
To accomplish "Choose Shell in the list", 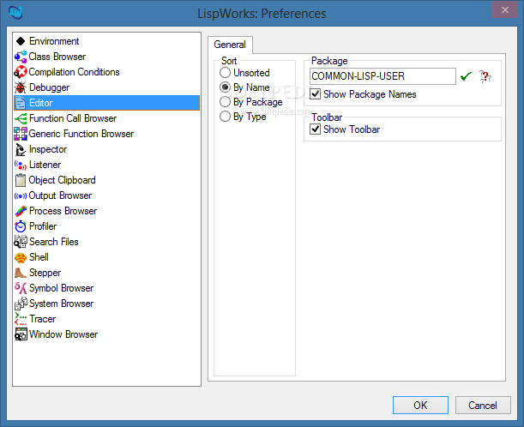I will point(106,257).
